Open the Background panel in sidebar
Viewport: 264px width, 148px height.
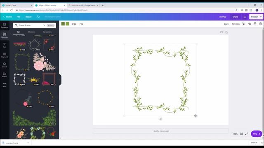tap(5, 55)
